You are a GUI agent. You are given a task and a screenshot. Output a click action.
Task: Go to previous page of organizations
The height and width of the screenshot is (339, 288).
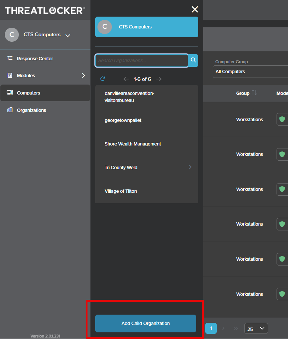tap(126, 79)
